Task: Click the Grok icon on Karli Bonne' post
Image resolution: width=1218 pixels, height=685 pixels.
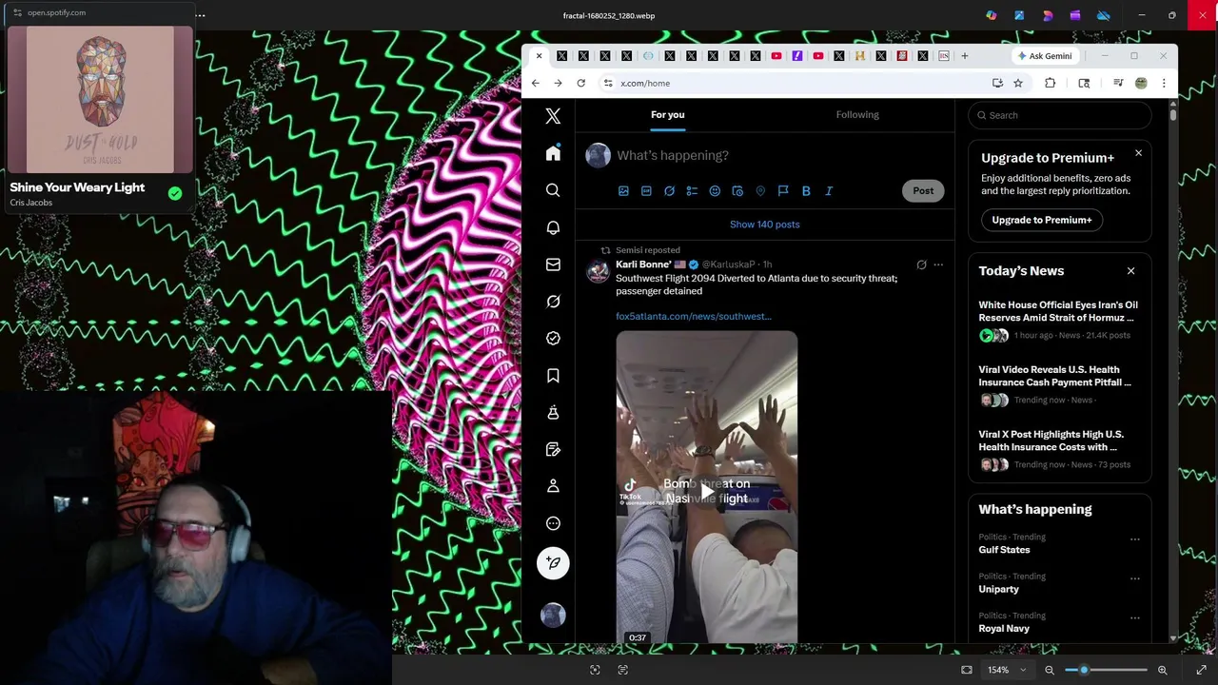Action: pos(921,264)
